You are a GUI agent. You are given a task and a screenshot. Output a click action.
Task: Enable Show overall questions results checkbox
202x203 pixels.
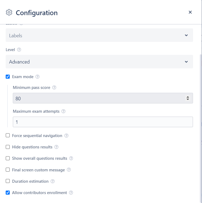(8, 158)
